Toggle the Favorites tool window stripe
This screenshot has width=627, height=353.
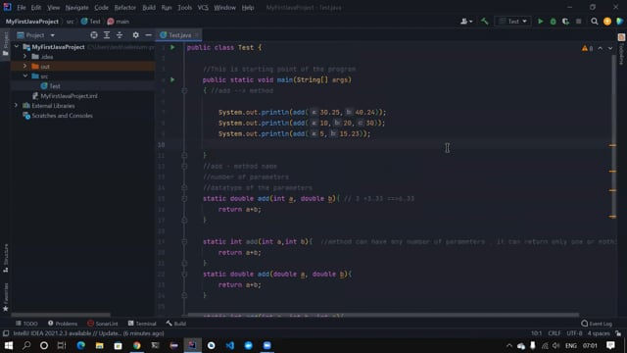point(6,297)
